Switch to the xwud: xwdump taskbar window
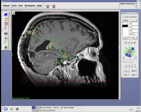Viewport: 141px width, 112px height. 72,108
